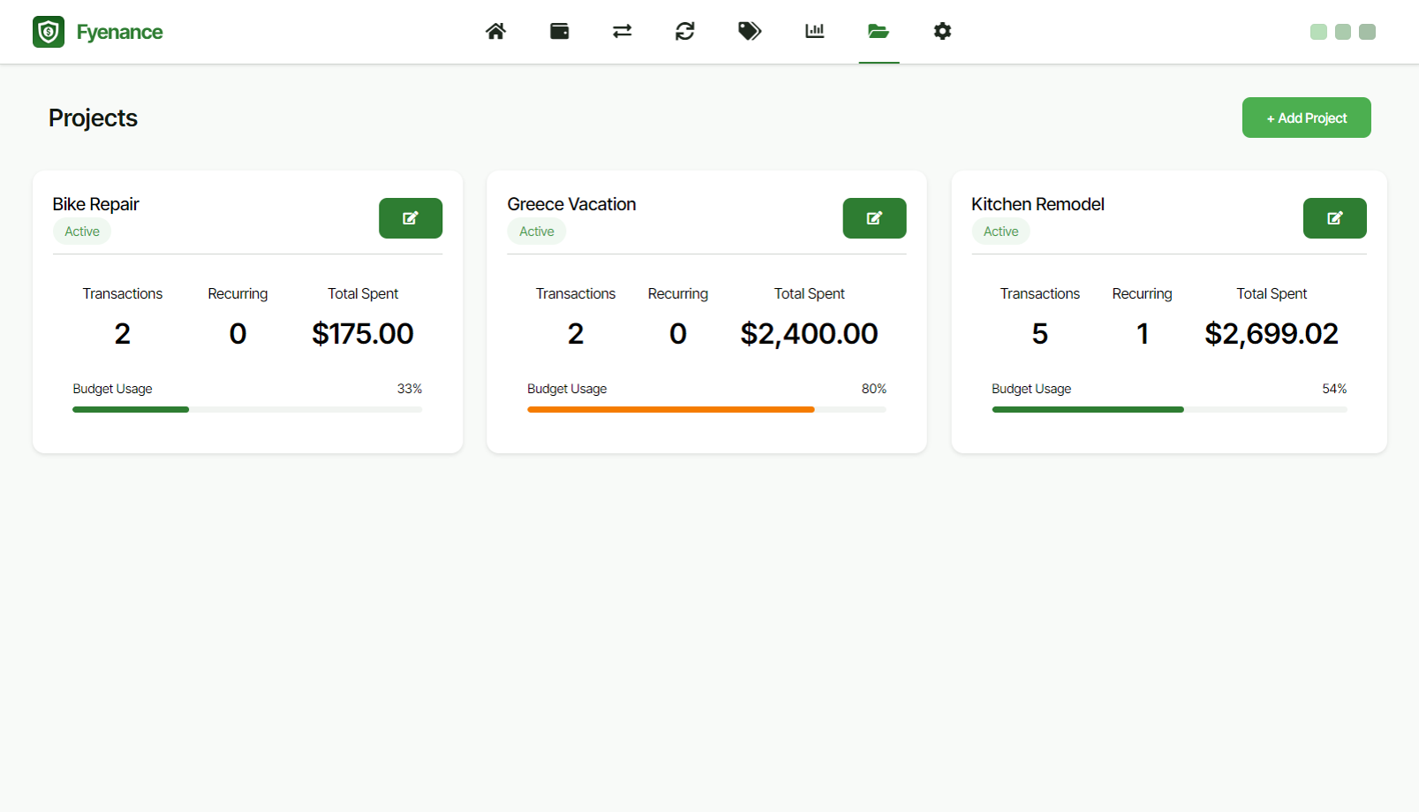Image resolution: width=1419 pixels, height=812 pixels.
Task: Click the Active badge on Greece Vacation
Action: click(x=536, y=231)
